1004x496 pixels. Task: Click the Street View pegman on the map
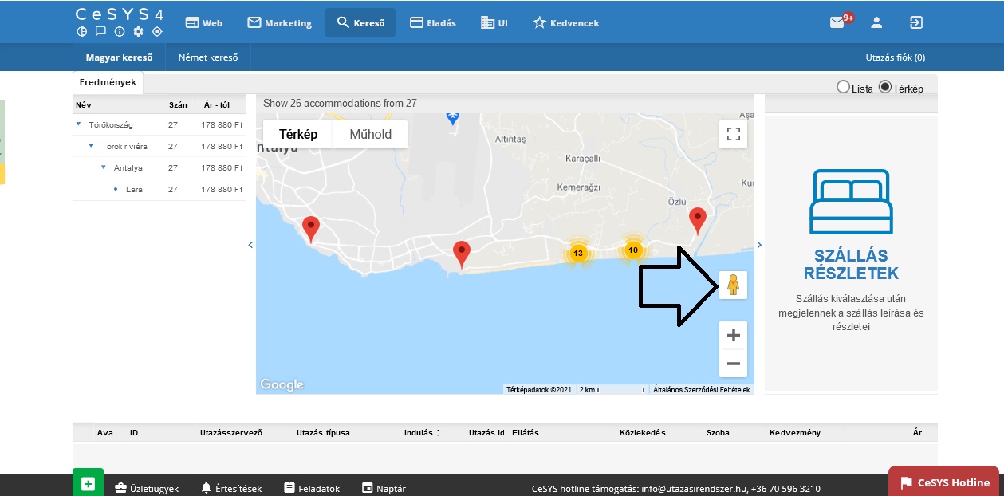coord(733,285)
